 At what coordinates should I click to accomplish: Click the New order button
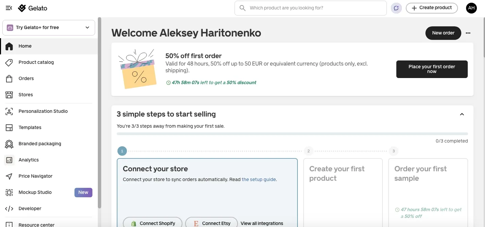click(x=443, y=33)
